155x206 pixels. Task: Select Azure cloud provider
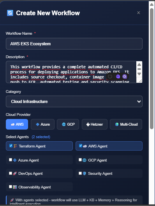pos(42,124)
